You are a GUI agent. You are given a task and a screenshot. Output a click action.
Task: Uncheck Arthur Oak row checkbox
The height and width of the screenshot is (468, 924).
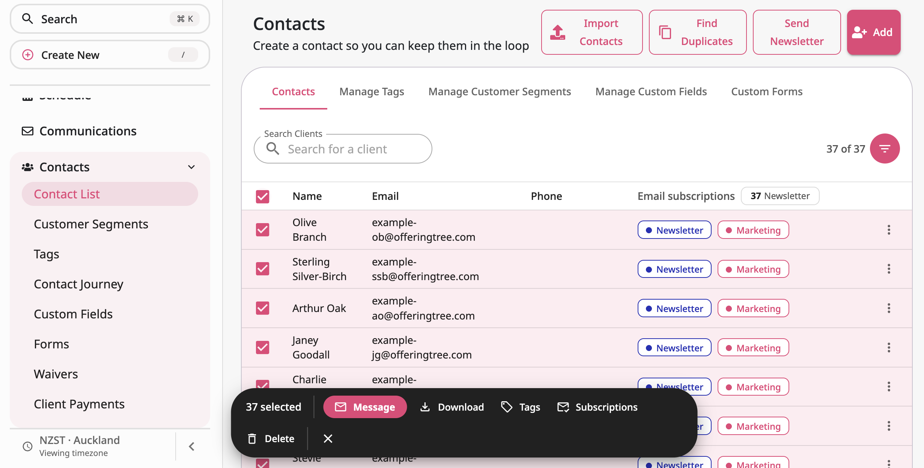263,308
